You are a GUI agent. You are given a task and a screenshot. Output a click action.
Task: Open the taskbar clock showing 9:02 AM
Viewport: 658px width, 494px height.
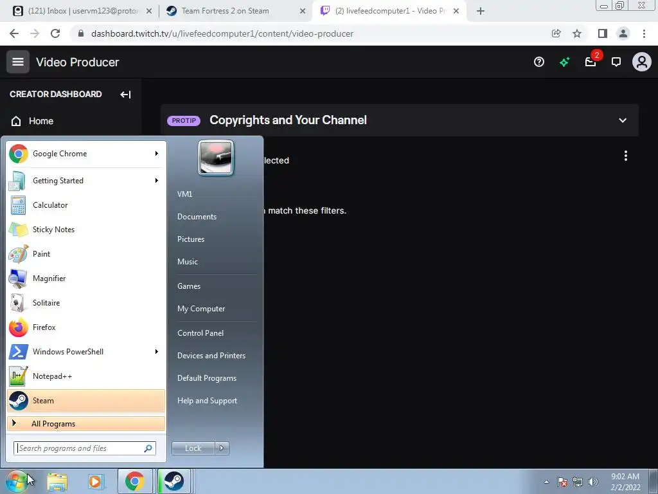point(626,482)
